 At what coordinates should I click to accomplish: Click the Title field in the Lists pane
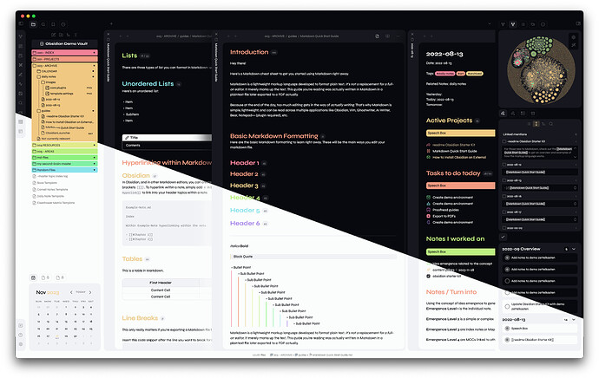167,138
